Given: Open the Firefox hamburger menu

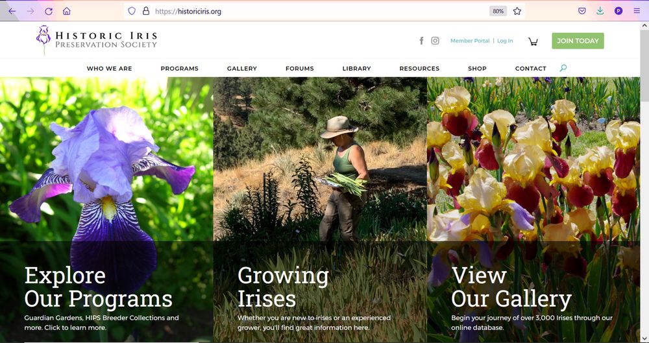Looking at the screenshot, I should (x=637, y=11).
